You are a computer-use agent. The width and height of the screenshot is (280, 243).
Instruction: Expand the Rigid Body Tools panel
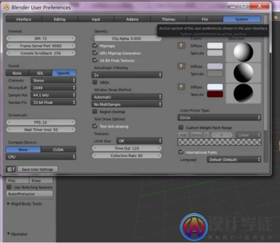(25, 204)
